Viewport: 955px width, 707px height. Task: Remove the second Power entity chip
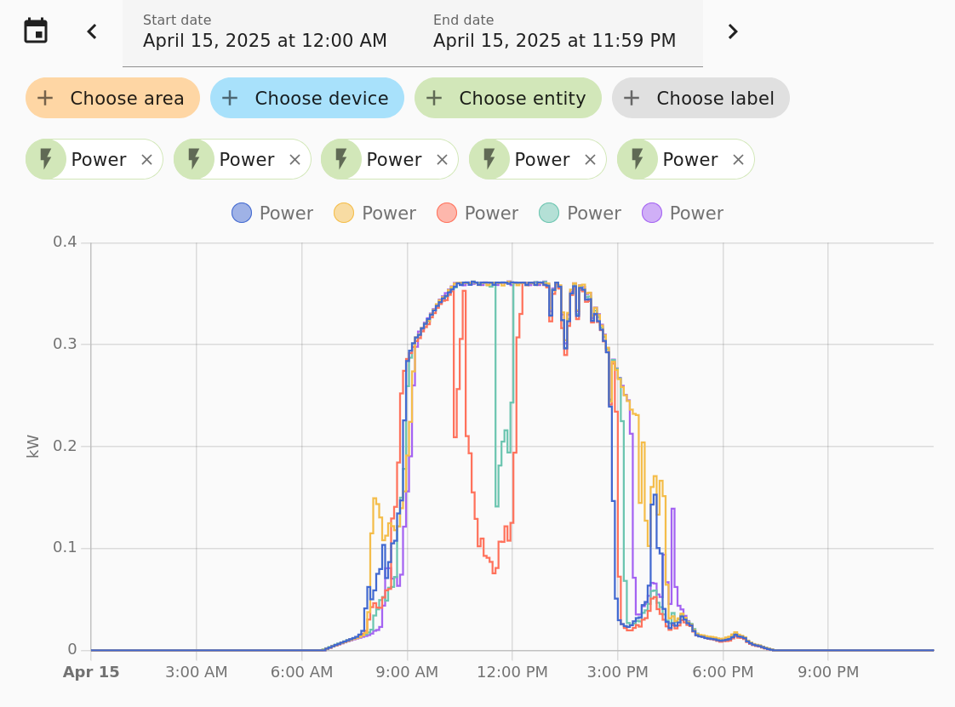pyautogui.click(x=295, y=159)
